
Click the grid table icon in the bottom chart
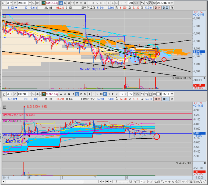pyautogui.click(x=5, y=107)
